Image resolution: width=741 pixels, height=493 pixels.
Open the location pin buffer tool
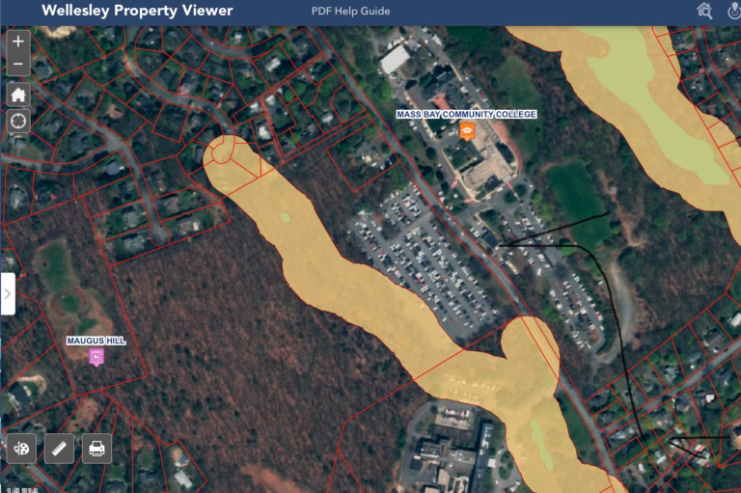tap(734, 11)
